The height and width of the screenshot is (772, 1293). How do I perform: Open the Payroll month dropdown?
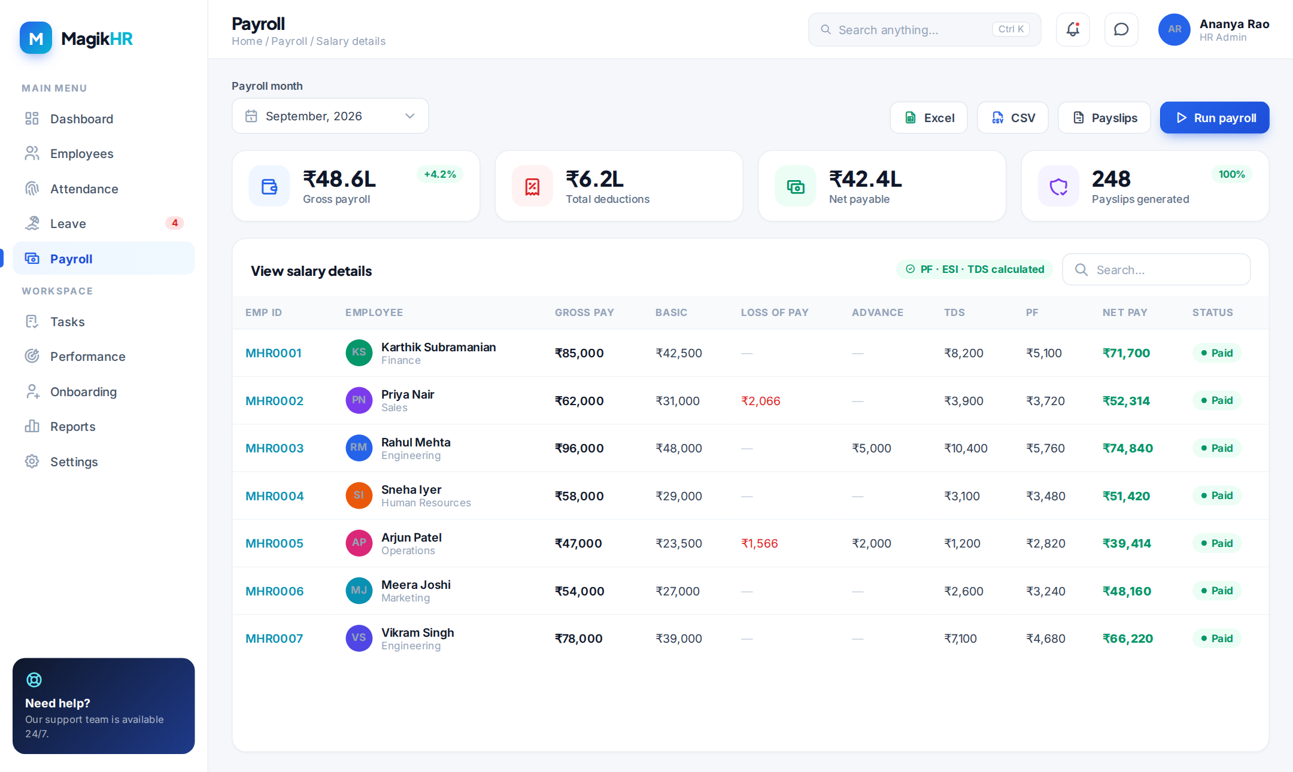[x=330, y=116]
